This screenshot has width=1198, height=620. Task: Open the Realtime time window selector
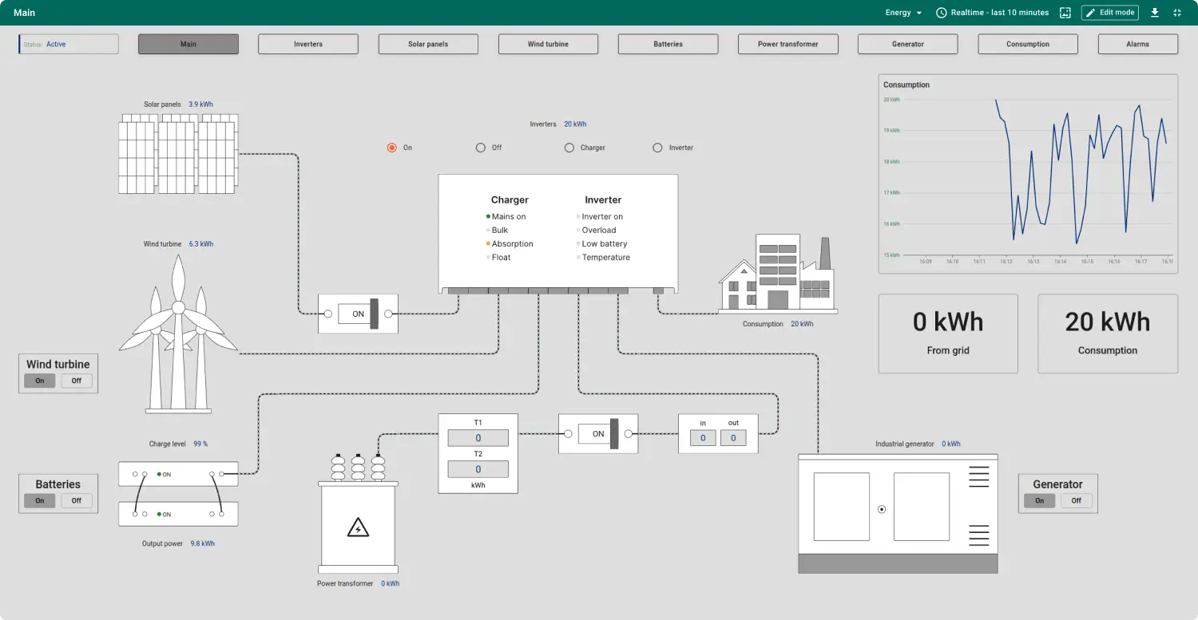point(992,13)
